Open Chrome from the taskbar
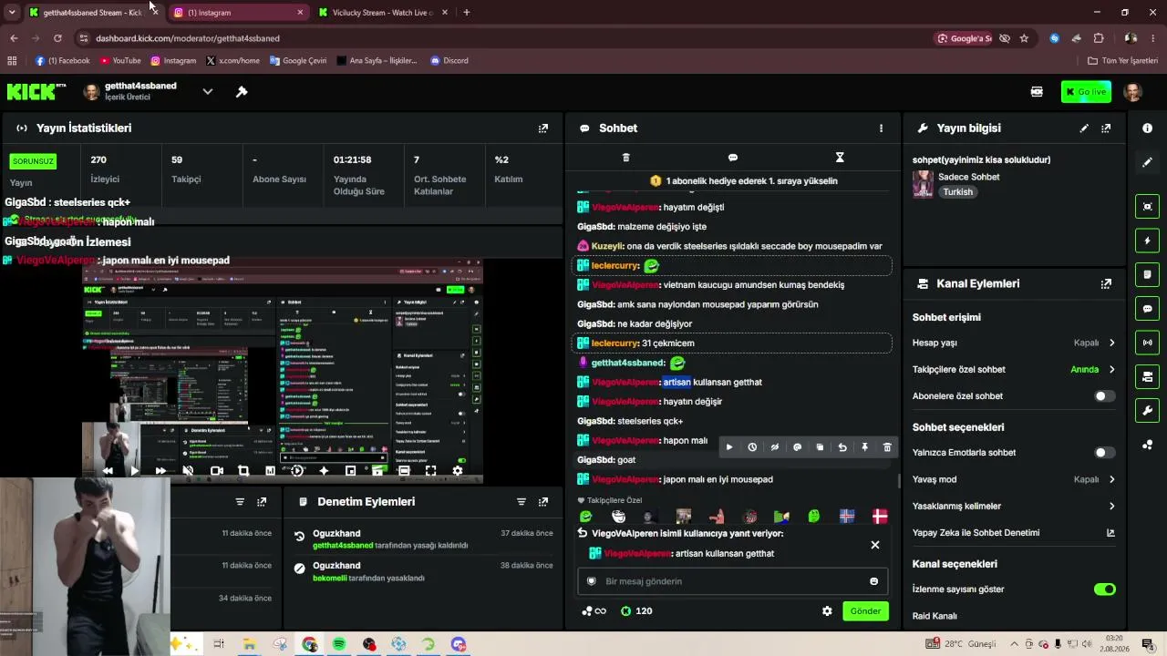This screenshot has width=1167, height=656. pyautogui.click(x=310, y=644)
